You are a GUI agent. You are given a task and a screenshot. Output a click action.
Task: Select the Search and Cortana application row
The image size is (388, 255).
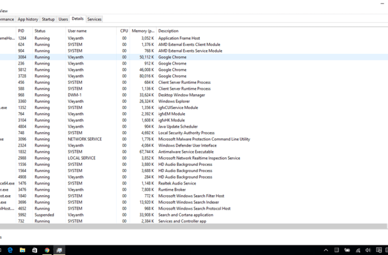point(194,215)
